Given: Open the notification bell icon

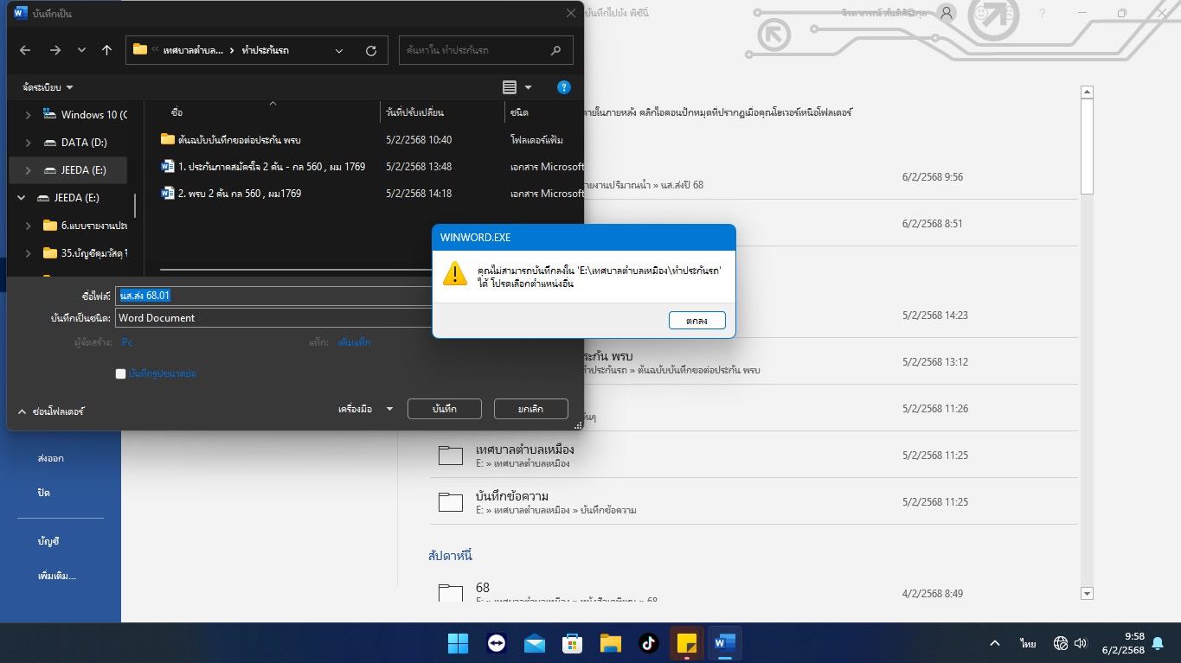Looking at the screenshot, I should [1158, 643].
